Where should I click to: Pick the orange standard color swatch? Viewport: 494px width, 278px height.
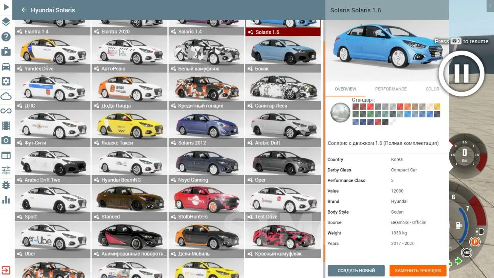tap(408, 107)
